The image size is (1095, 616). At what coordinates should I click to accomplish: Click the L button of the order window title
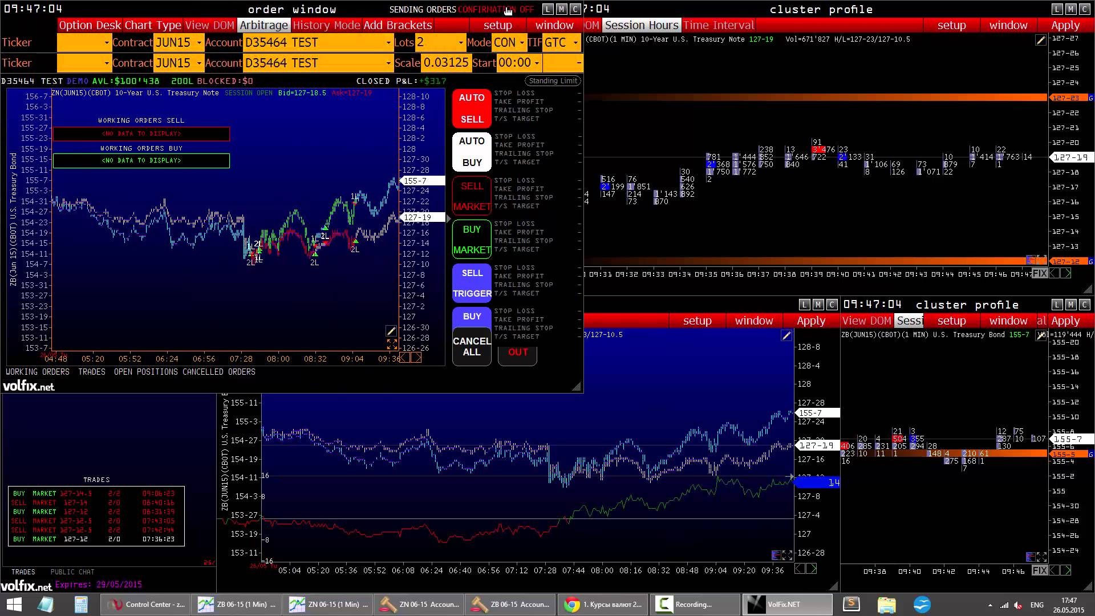click(x=547, y=9)
